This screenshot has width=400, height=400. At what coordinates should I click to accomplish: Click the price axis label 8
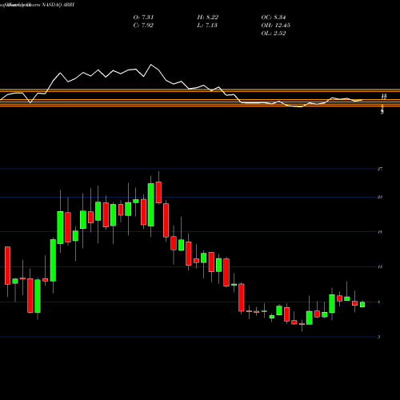pyautogui.click(x=379, y=302)
